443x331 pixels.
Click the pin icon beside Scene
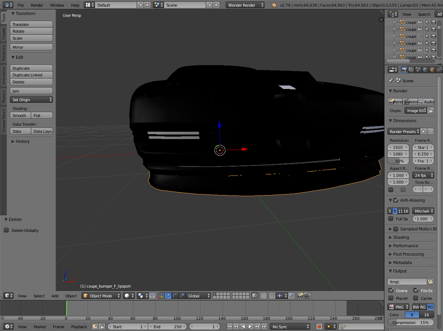coord(390,81)
